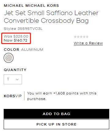
Task: Click the third rating star
Action: tap(81, 37)
